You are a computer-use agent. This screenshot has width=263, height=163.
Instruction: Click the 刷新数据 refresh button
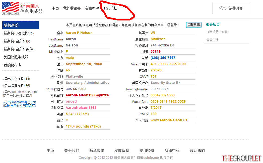193,25
